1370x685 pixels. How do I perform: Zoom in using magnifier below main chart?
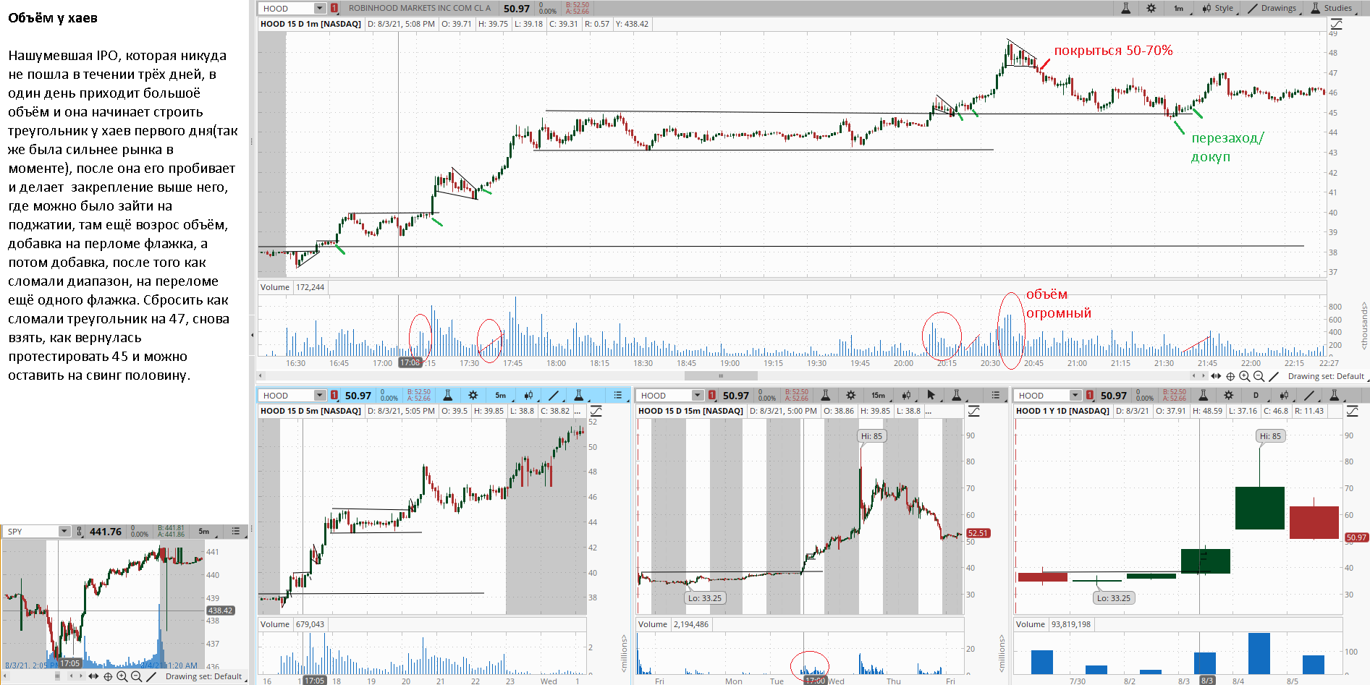(1245, 376)
